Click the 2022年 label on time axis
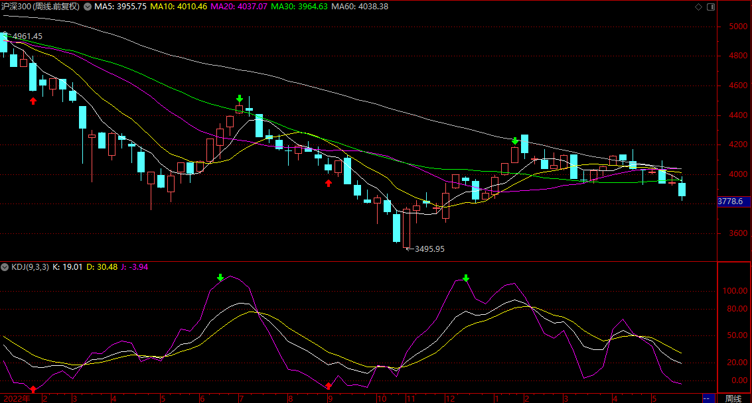The width and height of the screenshot is (752, 403). tap(17, 398)
